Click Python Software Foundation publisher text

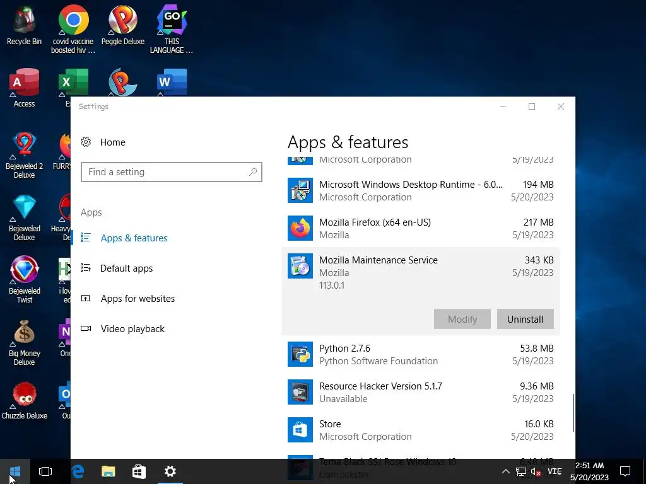(x=379, y=361)
